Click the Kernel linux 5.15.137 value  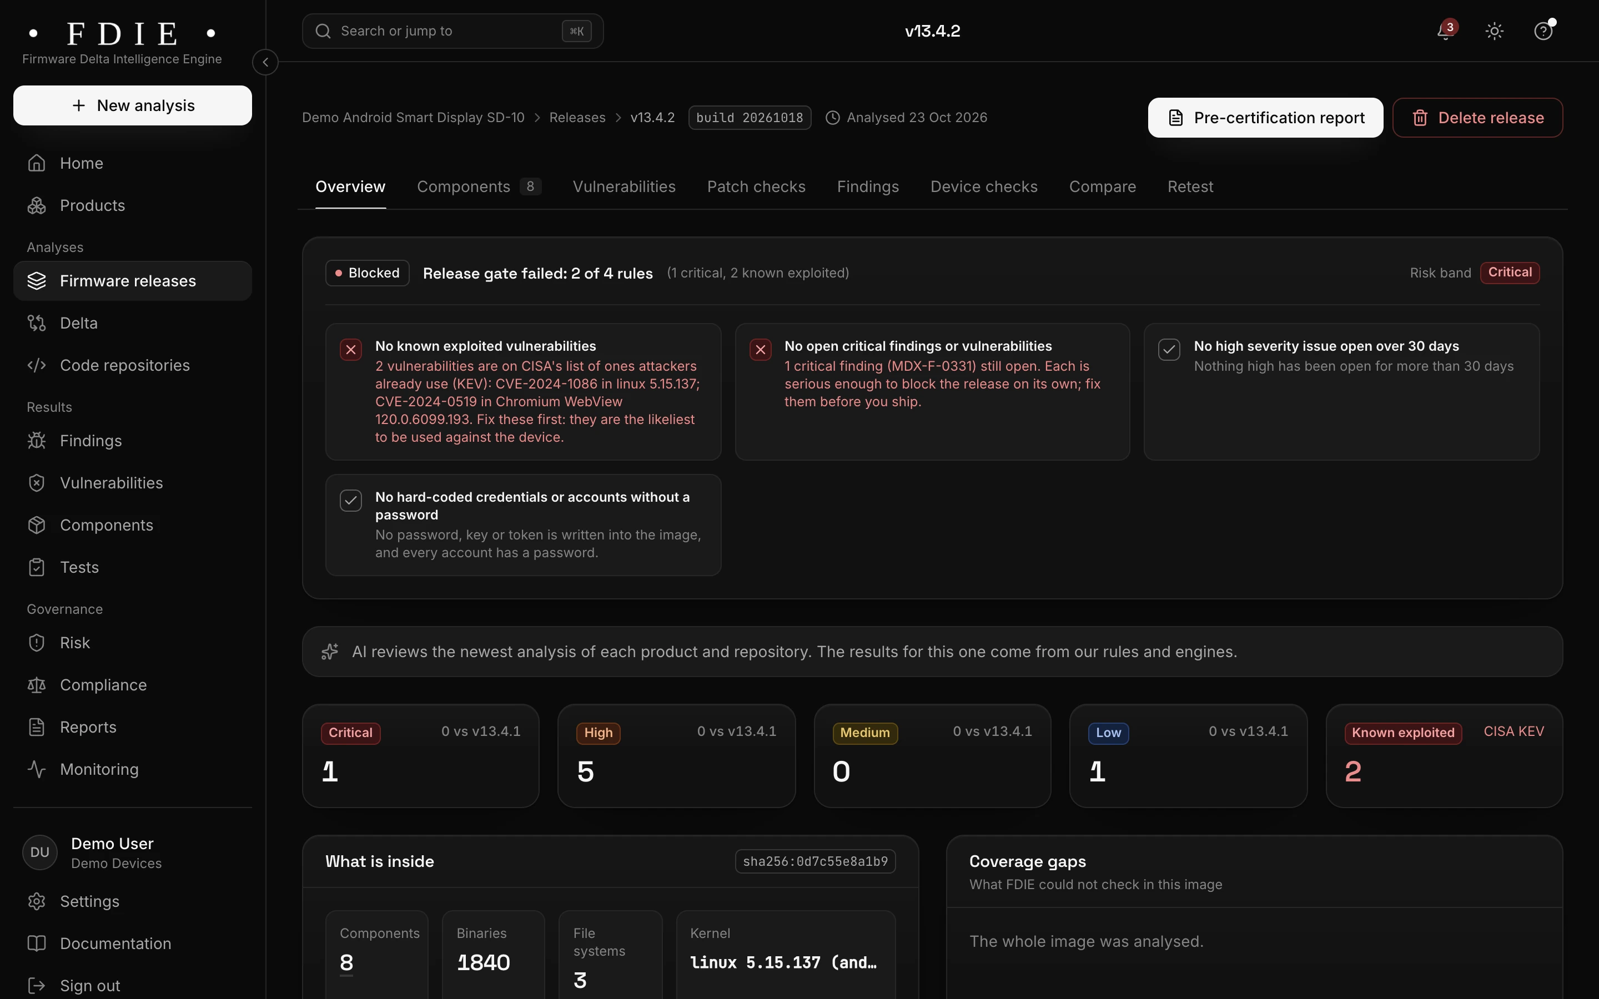tap(783, 963)
